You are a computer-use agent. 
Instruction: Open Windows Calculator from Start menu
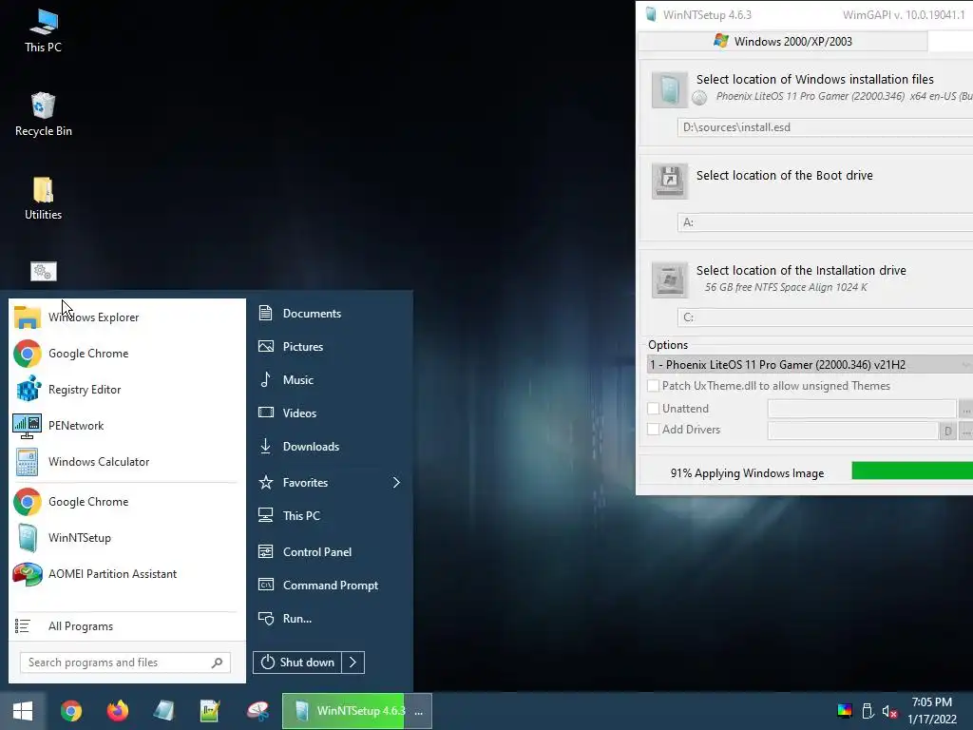126,462
